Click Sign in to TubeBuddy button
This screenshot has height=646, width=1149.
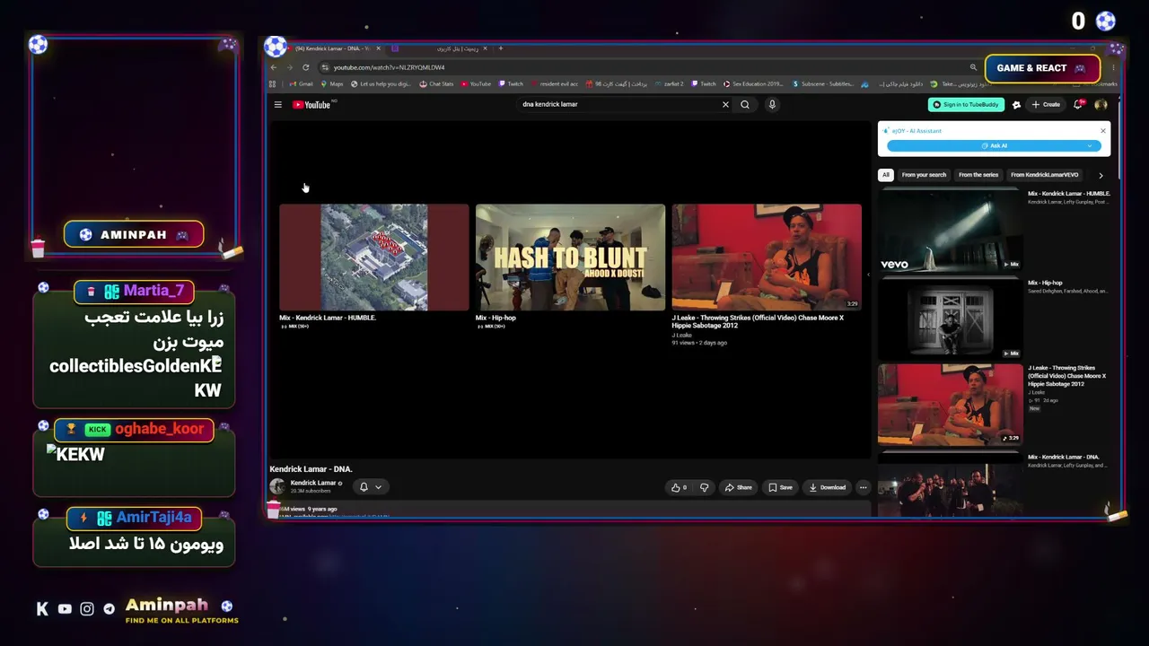(966, 105)
